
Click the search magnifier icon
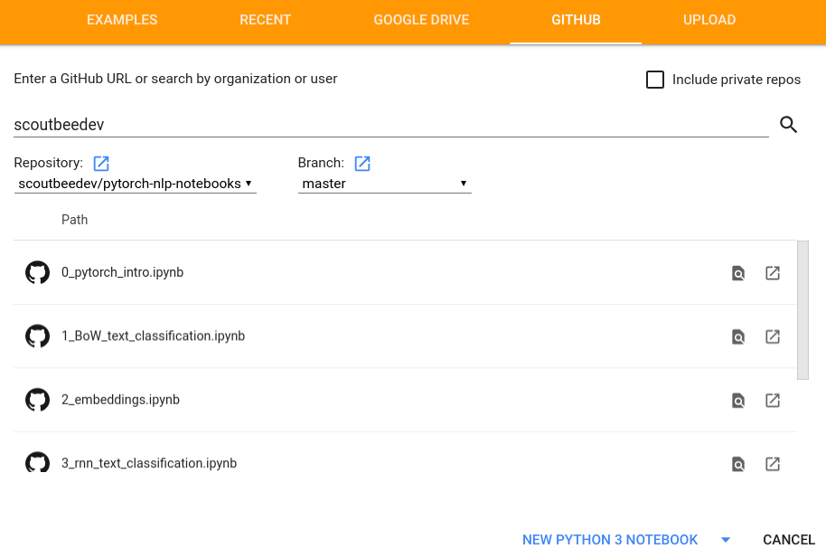788,125
